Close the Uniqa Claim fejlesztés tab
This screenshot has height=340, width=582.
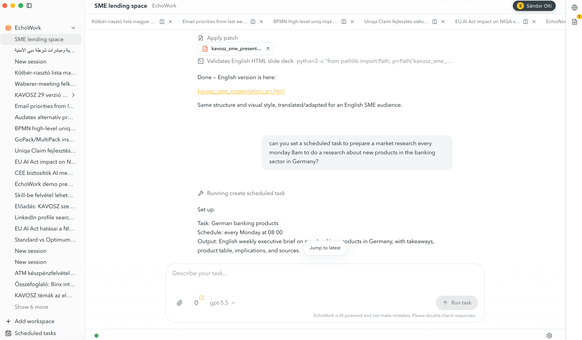pos(443,22)
